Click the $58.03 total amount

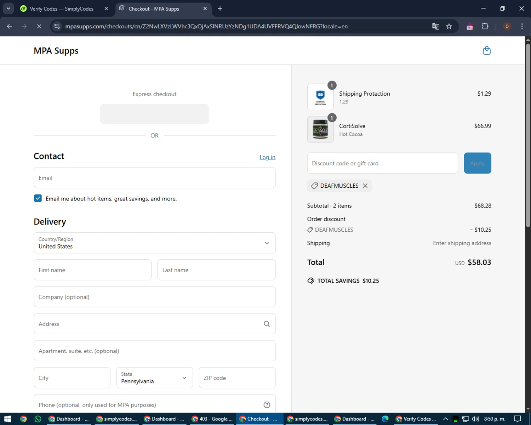tap(479, 262)
